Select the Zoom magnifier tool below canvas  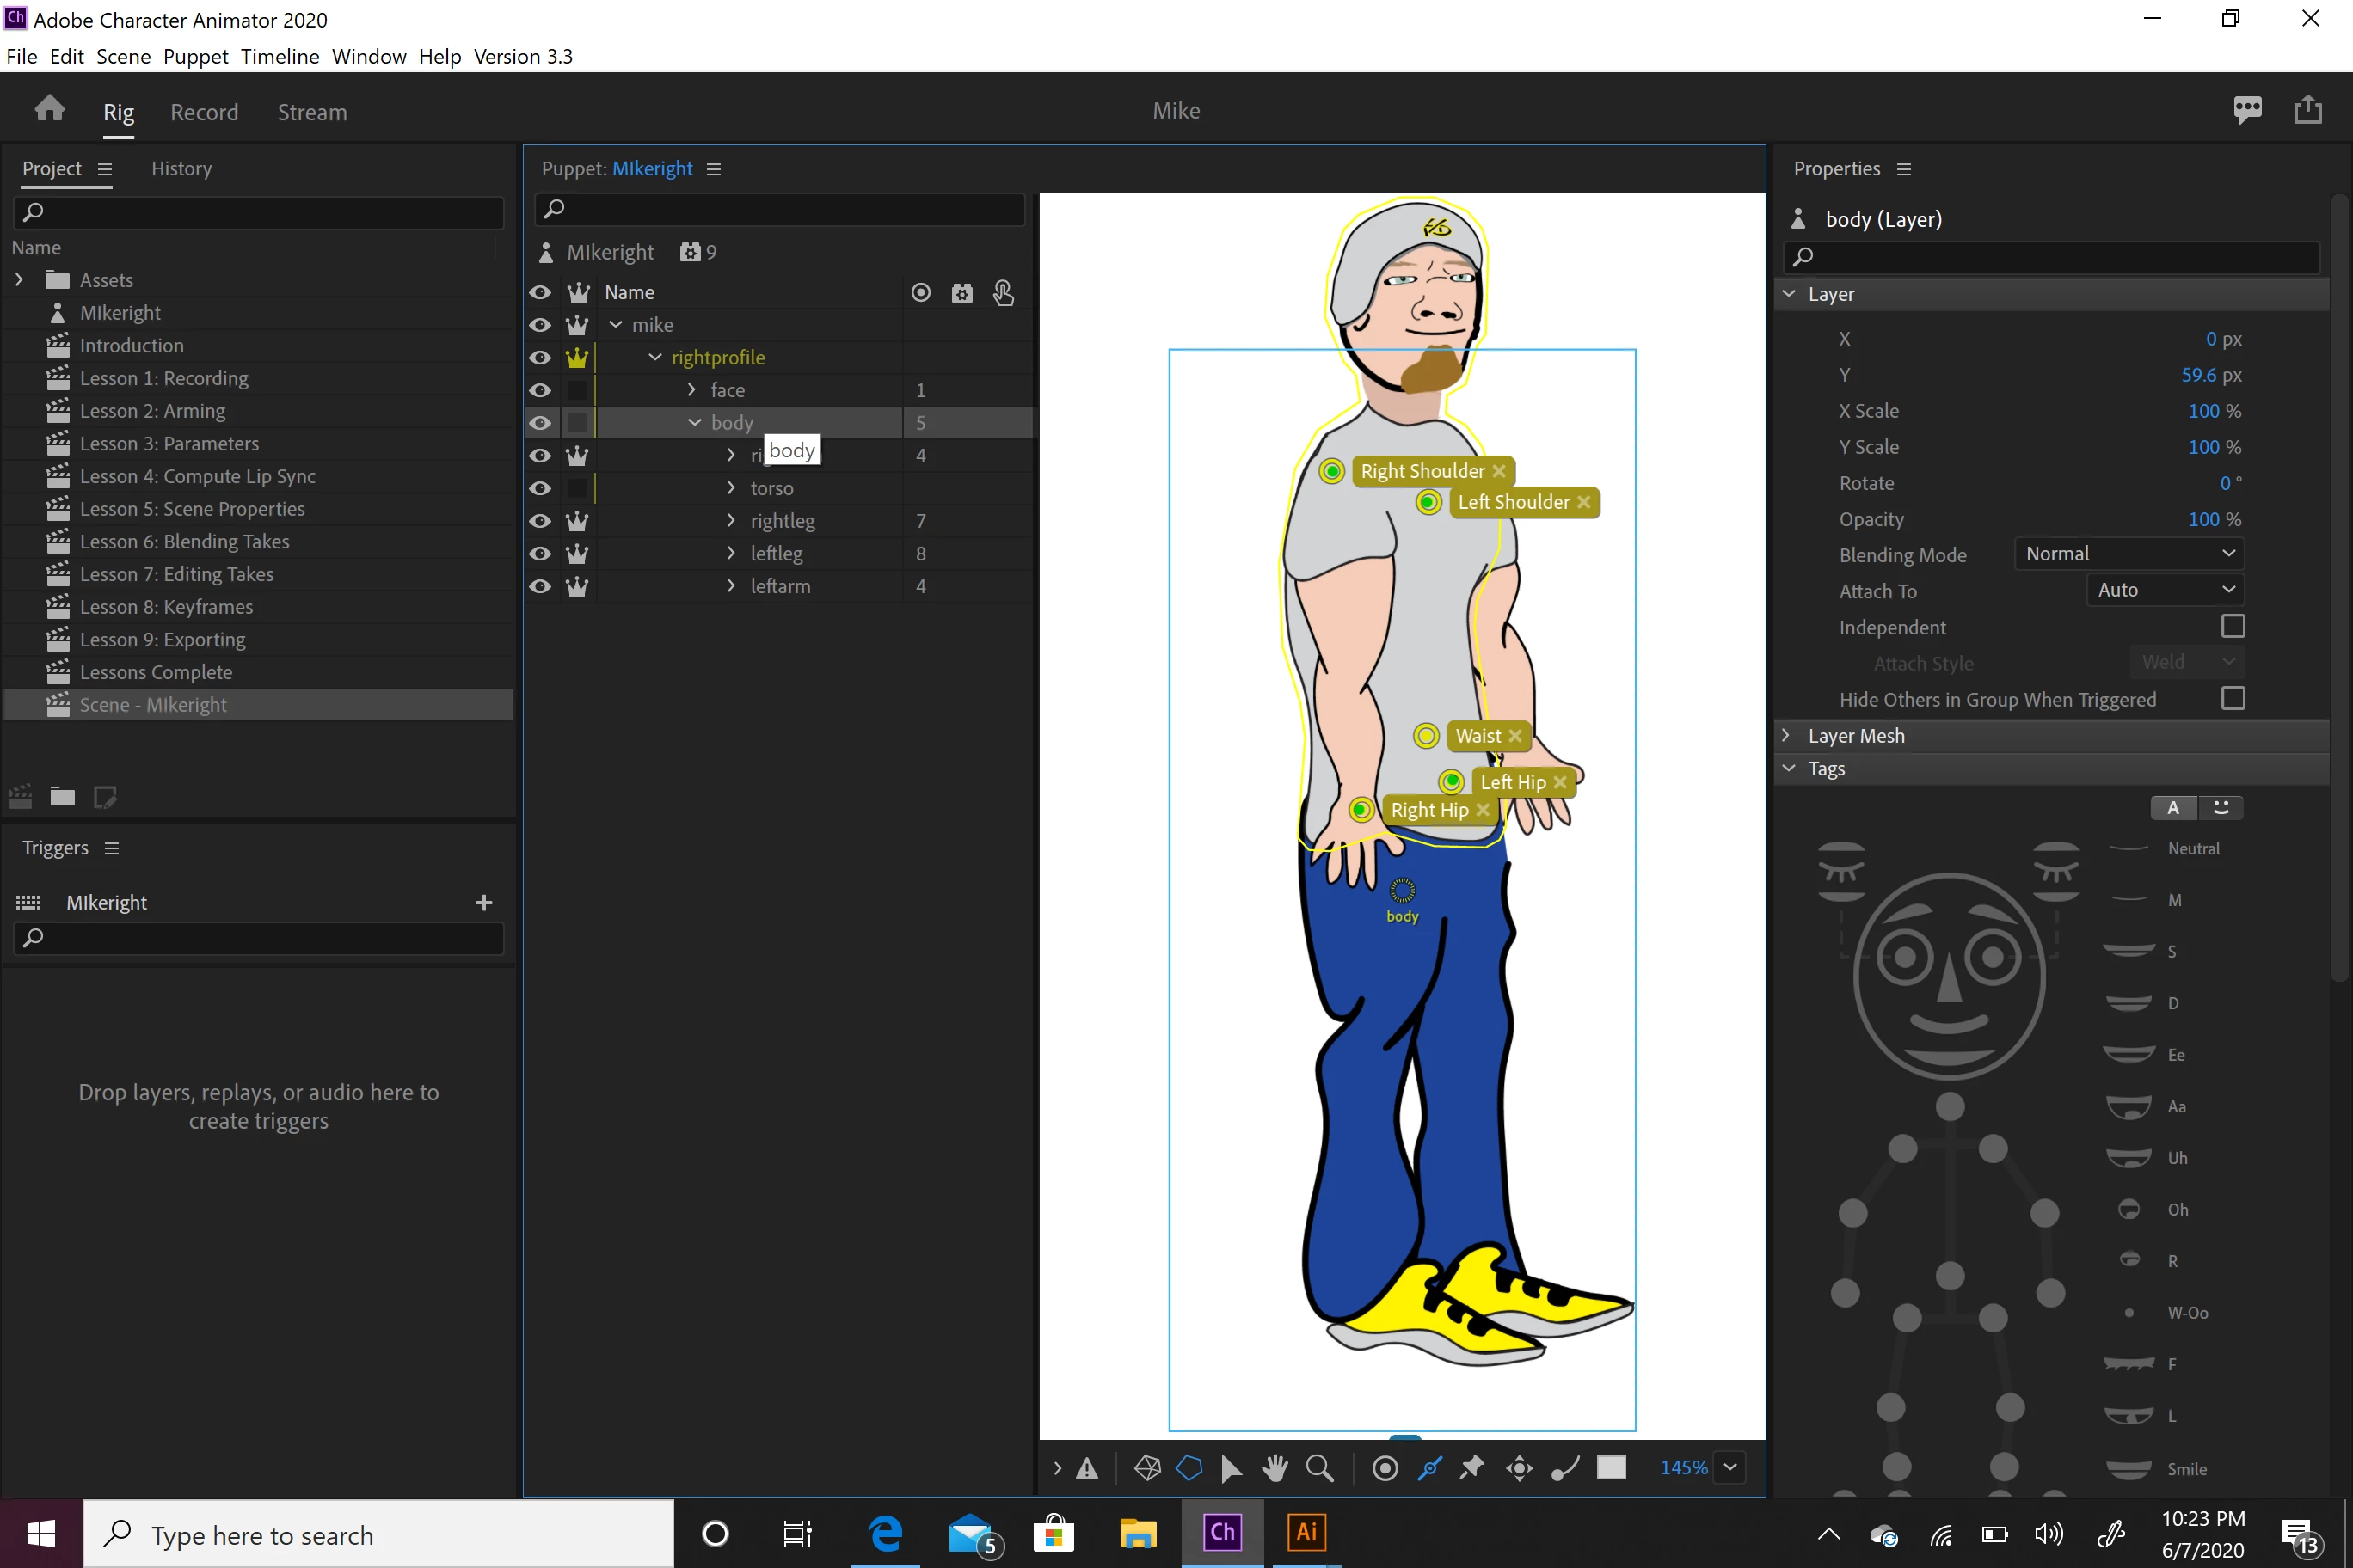point(1319,1467)
